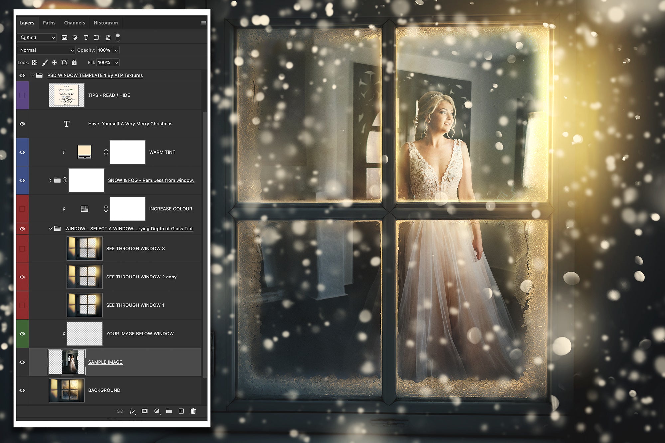
Task: Delete the layer using the trash icon
Action: (193, 411)
